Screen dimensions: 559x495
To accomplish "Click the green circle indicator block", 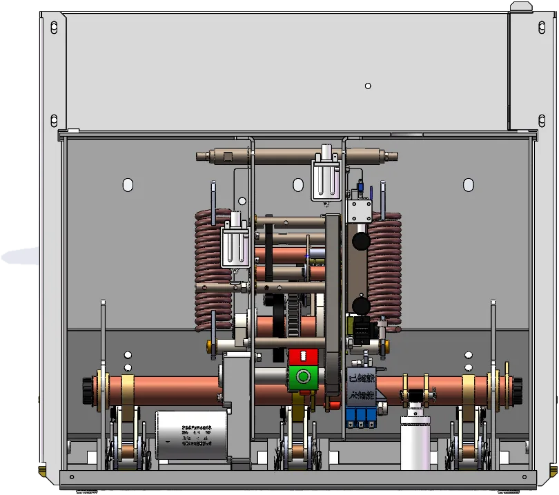I will click(x=303, y=378).
